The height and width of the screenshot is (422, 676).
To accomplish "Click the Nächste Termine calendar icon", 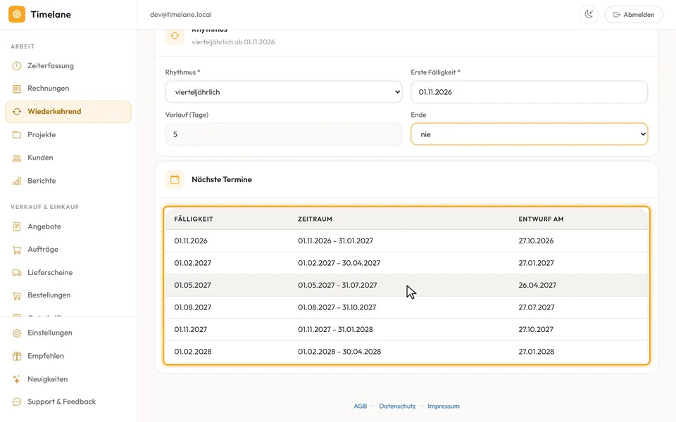I will pyautogui.click(x=175, y=179).
